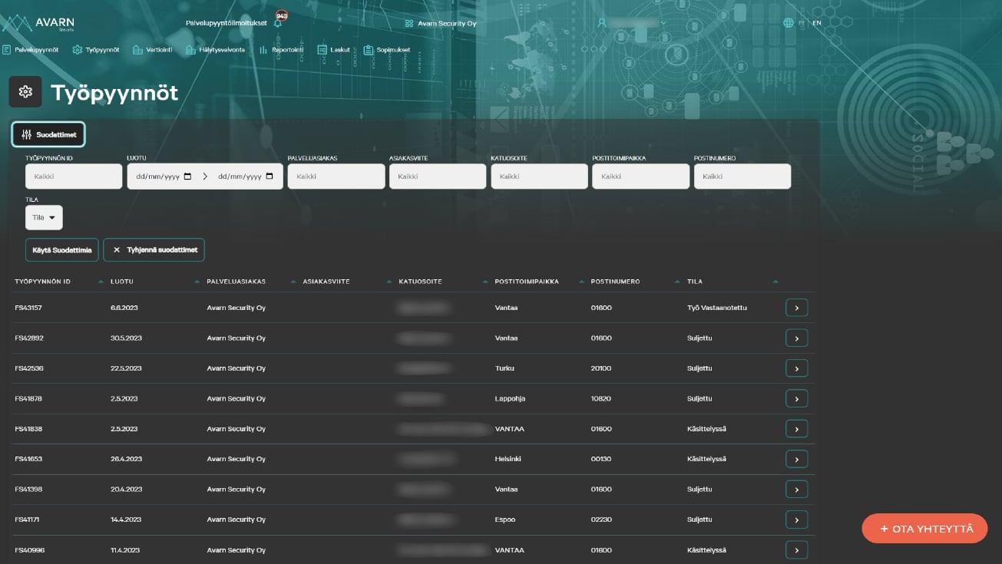Image resolution: width=1002 pixels, height=564 pixels.
Task: Click city cell Lappohja
Action: click(511, 399)
